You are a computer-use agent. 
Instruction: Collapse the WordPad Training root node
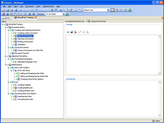click(x=3, y=24)
